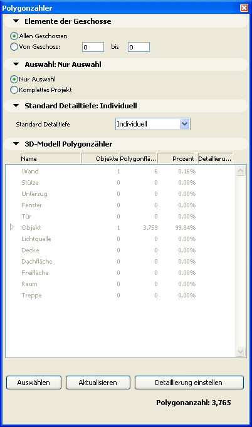Click the bis Geschoss input field
252x427 pixels.
click(x=139, y=47)
